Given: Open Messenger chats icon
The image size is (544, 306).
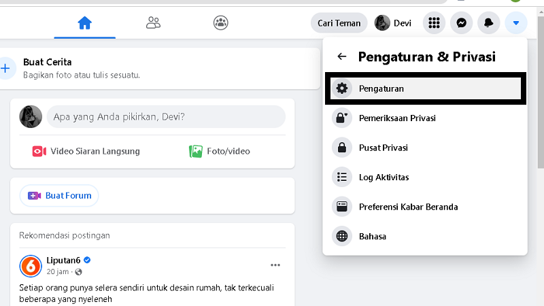Looking at the screenshot, I should pos(461,23).
